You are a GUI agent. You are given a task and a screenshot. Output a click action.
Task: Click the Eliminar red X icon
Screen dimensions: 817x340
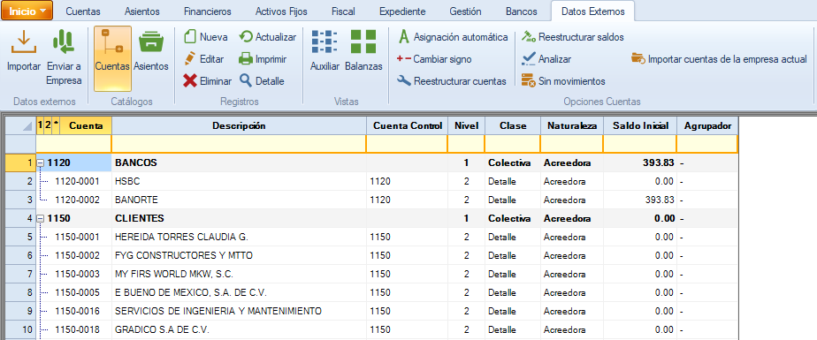click(208, 80)
